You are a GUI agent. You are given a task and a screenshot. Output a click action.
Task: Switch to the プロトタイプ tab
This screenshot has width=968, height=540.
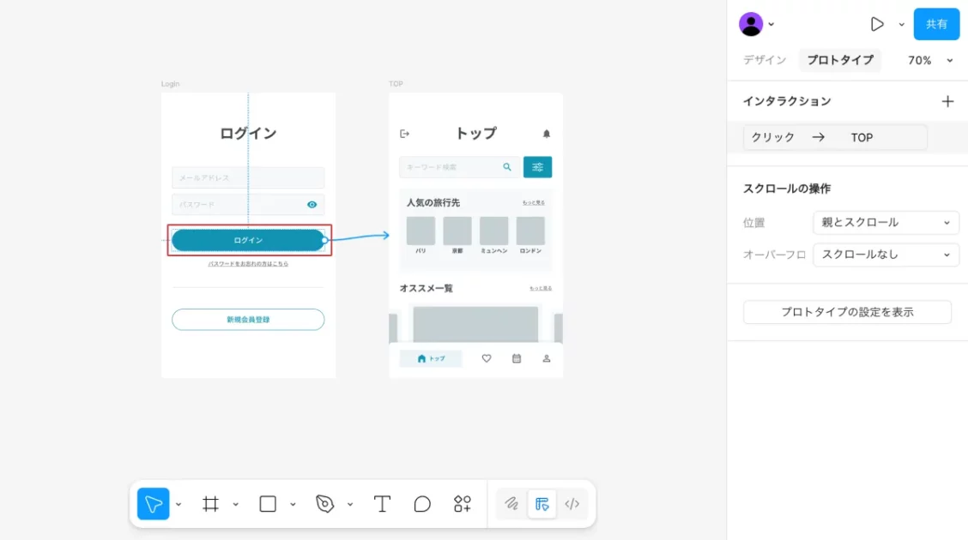coord(839,60)
